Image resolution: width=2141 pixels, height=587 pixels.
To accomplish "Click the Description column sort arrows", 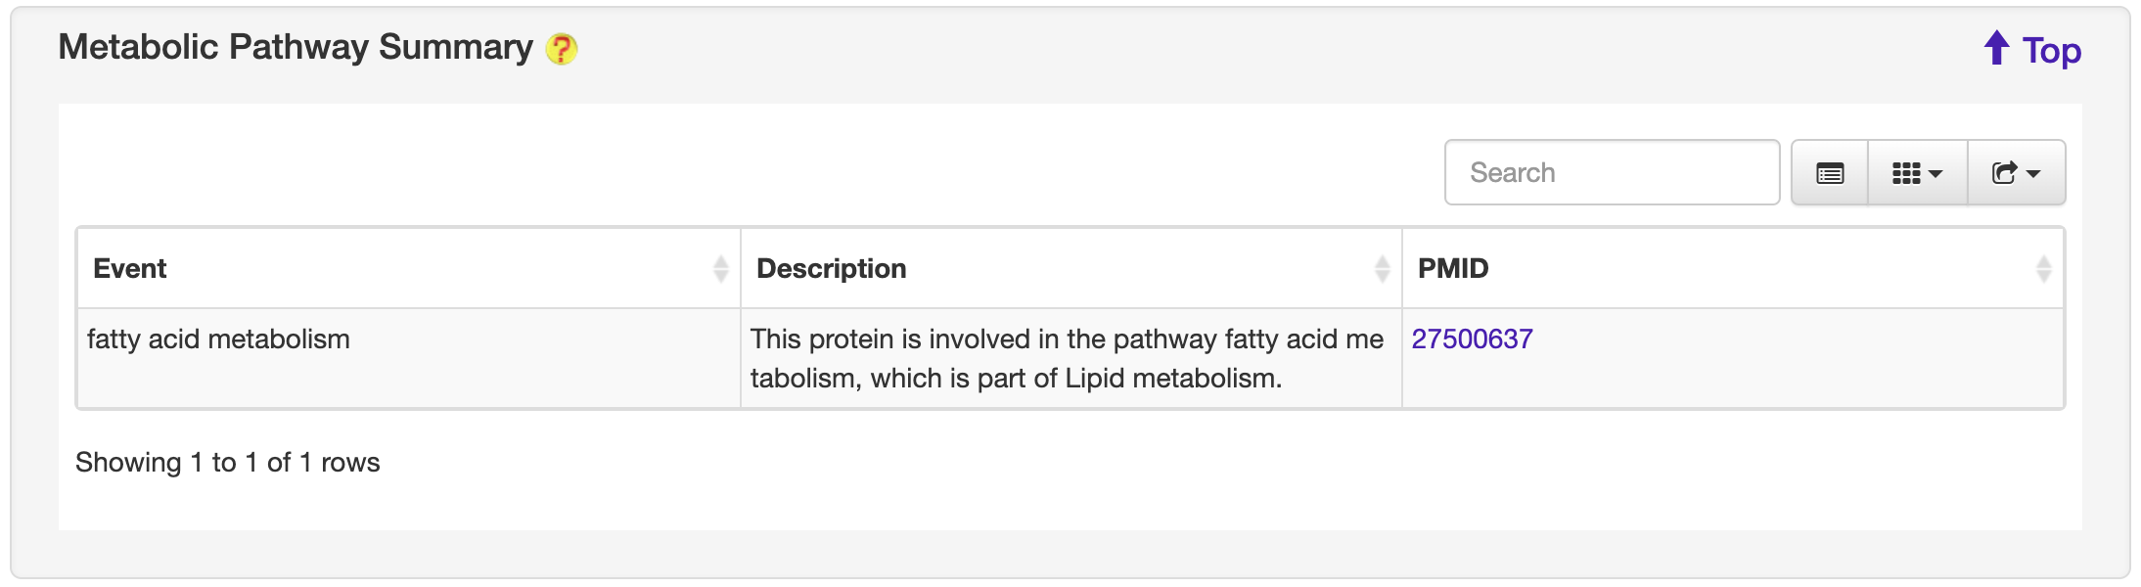I will (x=1382, y=269).
